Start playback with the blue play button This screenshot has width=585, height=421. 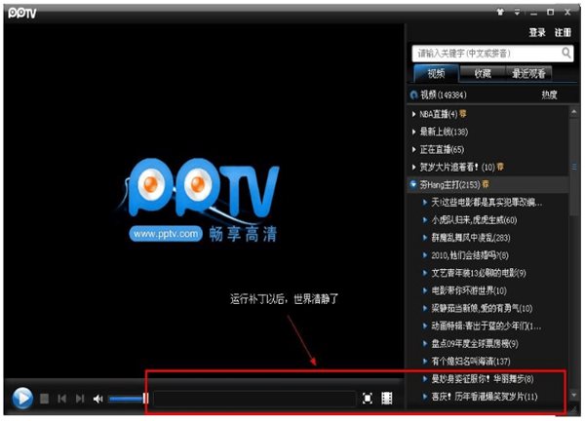(x=22, y=399)
